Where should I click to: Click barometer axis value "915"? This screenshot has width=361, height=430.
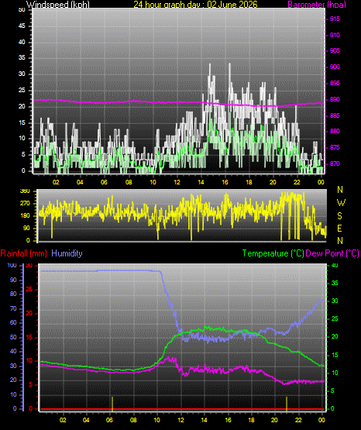click(335, 19)
